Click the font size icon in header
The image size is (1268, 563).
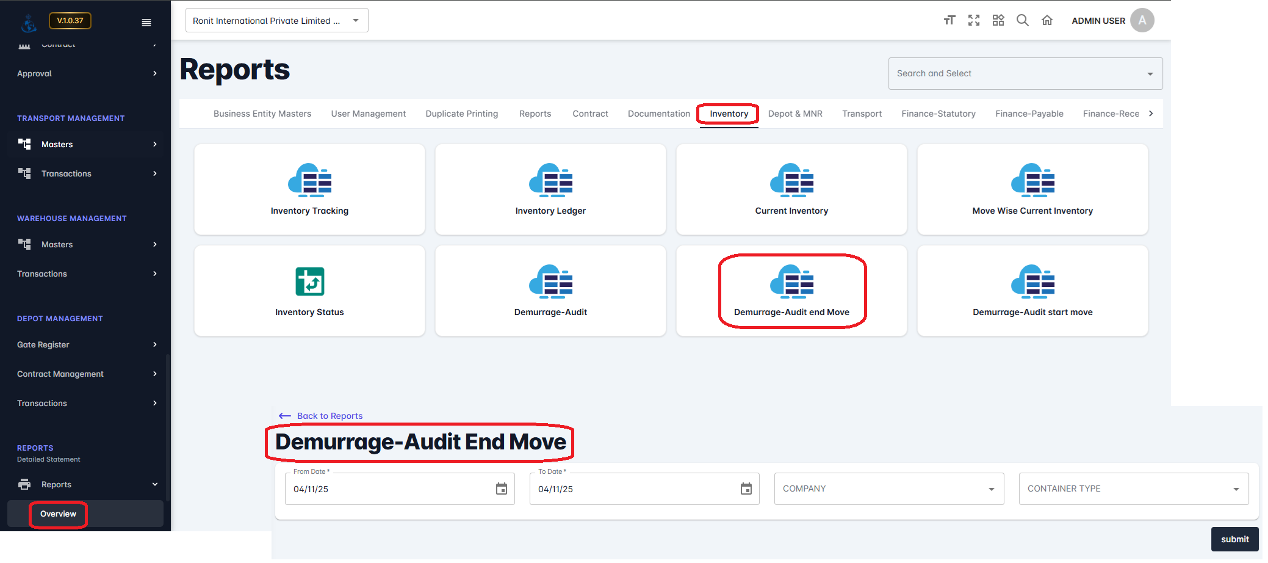[x=949, y=21]
